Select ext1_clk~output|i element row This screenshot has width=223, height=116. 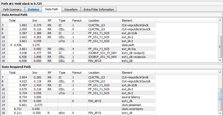point(132,53)
